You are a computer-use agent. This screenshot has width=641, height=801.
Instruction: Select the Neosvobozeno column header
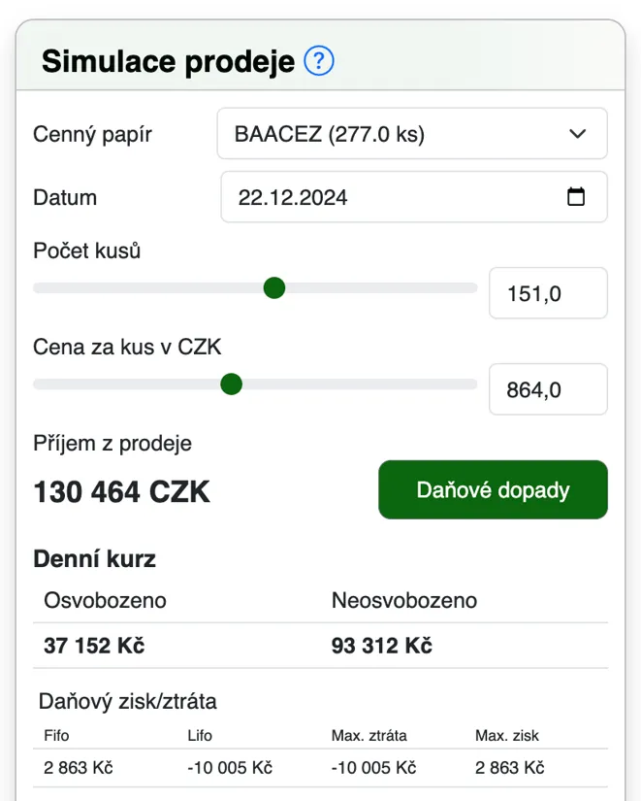point(404,600)
